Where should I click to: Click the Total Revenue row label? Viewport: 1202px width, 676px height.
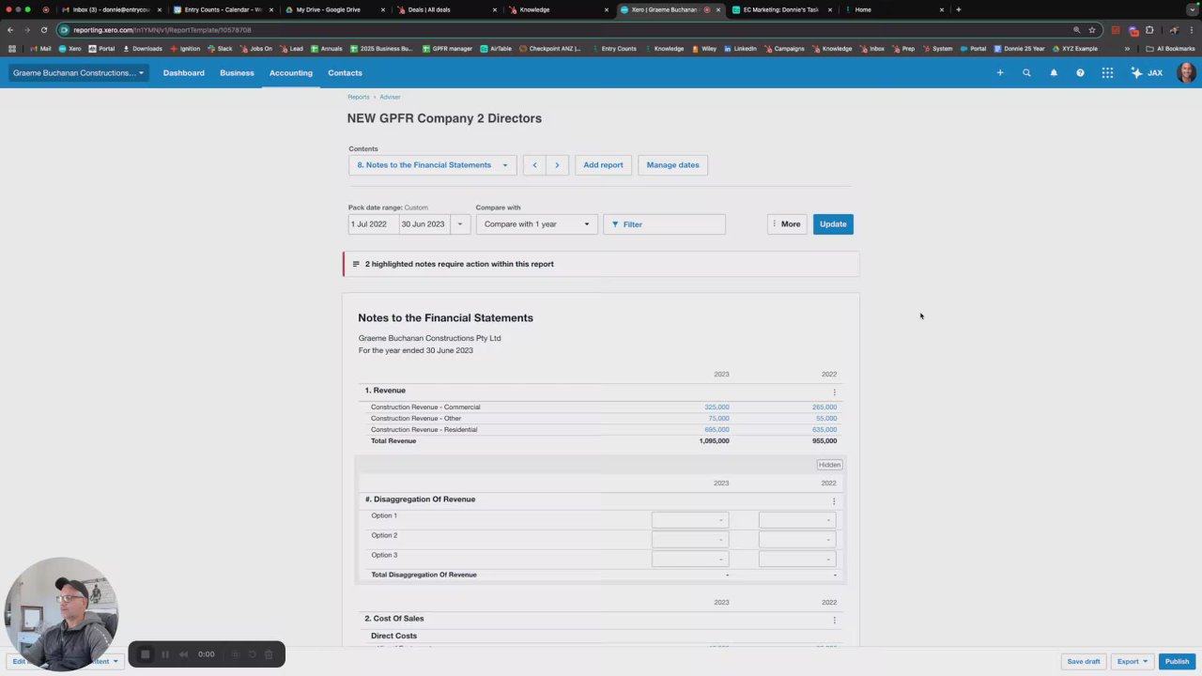pyautogui.click(x=393, y=441)
